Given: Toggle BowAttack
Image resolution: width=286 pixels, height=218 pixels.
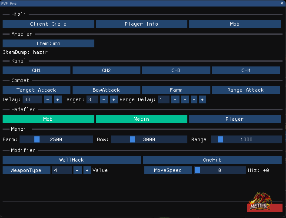Looking at the screenshot, I should (106, 90).
